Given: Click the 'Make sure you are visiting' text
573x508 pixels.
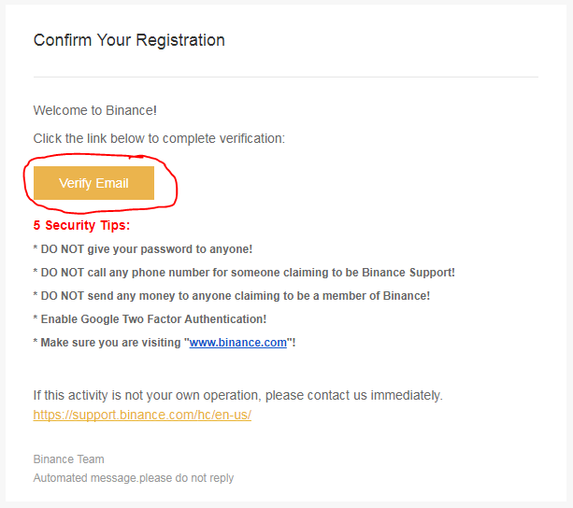Looking at the screenshot, I should (110, 343).
